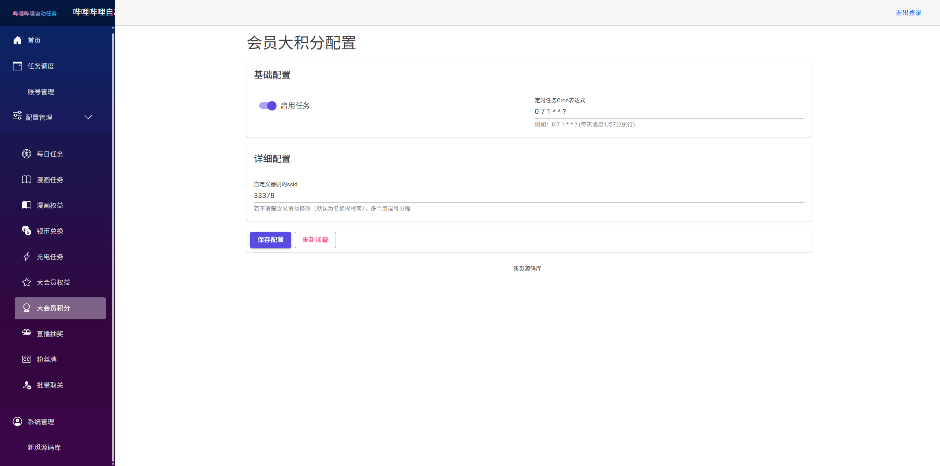Collapse the 配置管理 section chevron
This screenshot has height=466, width=940.
point(88,117)
